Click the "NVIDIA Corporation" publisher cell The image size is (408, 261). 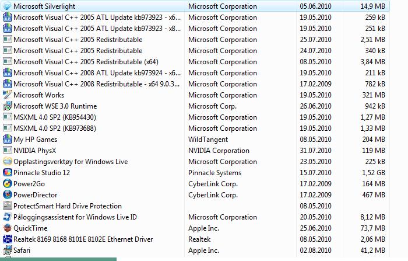coord(219,151)
